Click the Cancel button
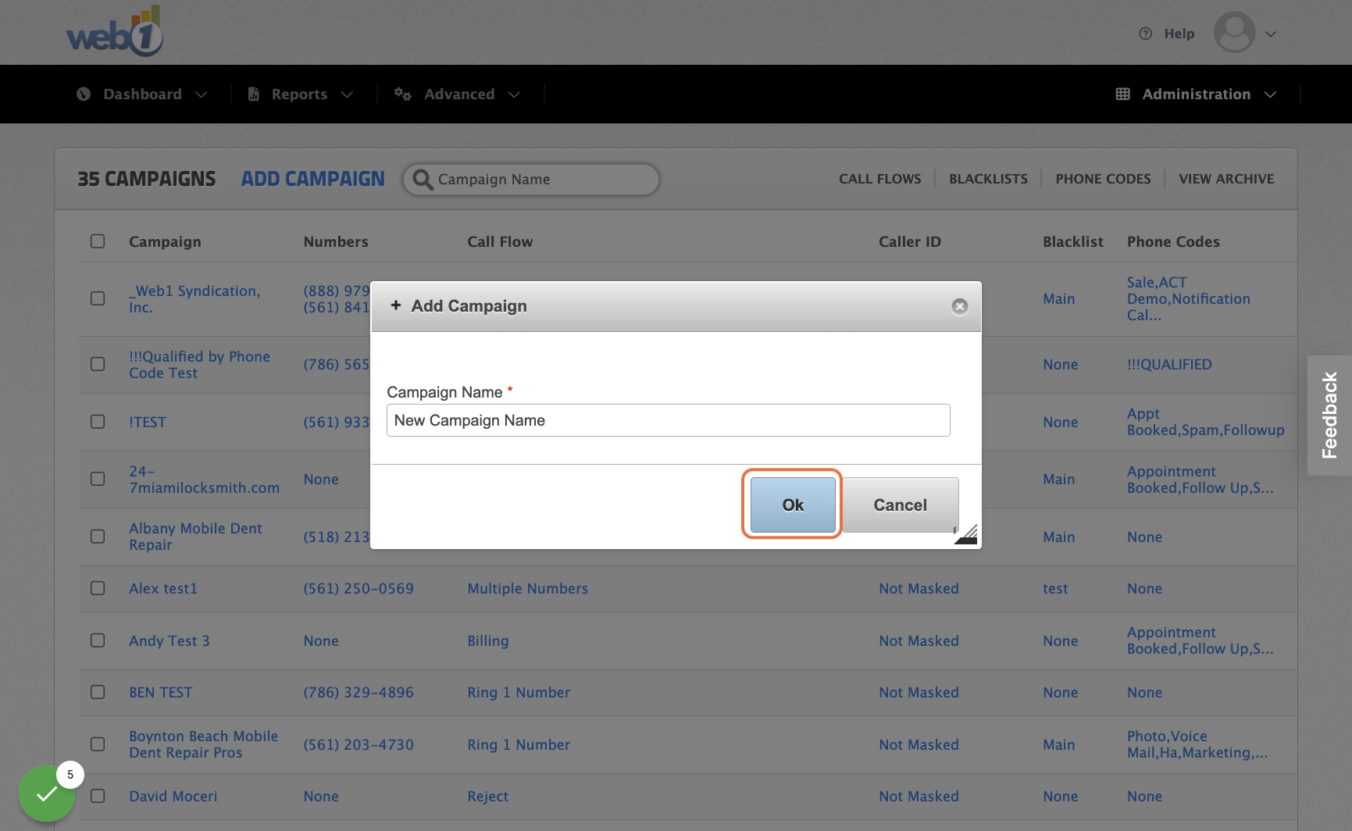Image resolution: width=1352 pixels, height=831 pixels. pos(901,505)
